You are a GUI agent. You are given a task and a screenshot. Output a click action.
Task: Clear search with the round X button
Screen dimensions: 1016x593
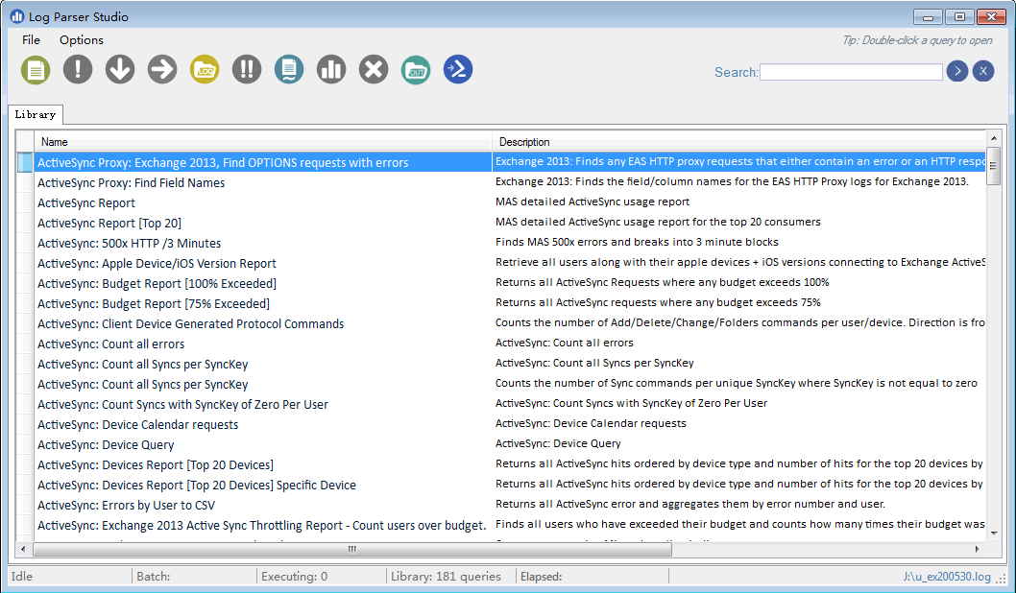(x=982, y=71)
